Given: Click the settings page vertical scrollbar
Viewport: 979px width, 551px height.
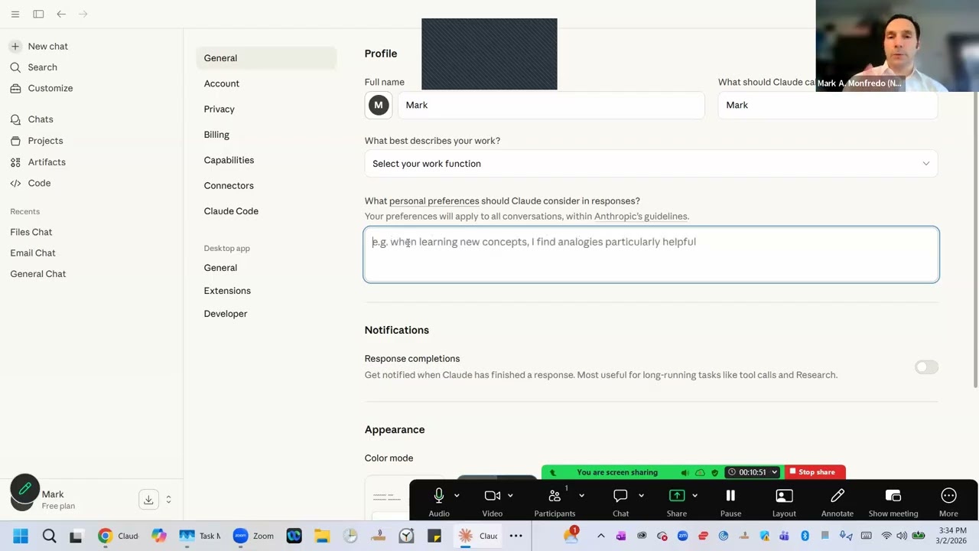Looking at the screenshot, I should [974, 241].
